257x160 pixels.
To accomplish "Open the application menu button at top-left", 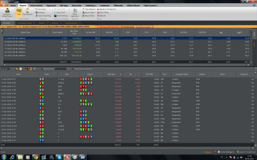I will coord(4,5).
